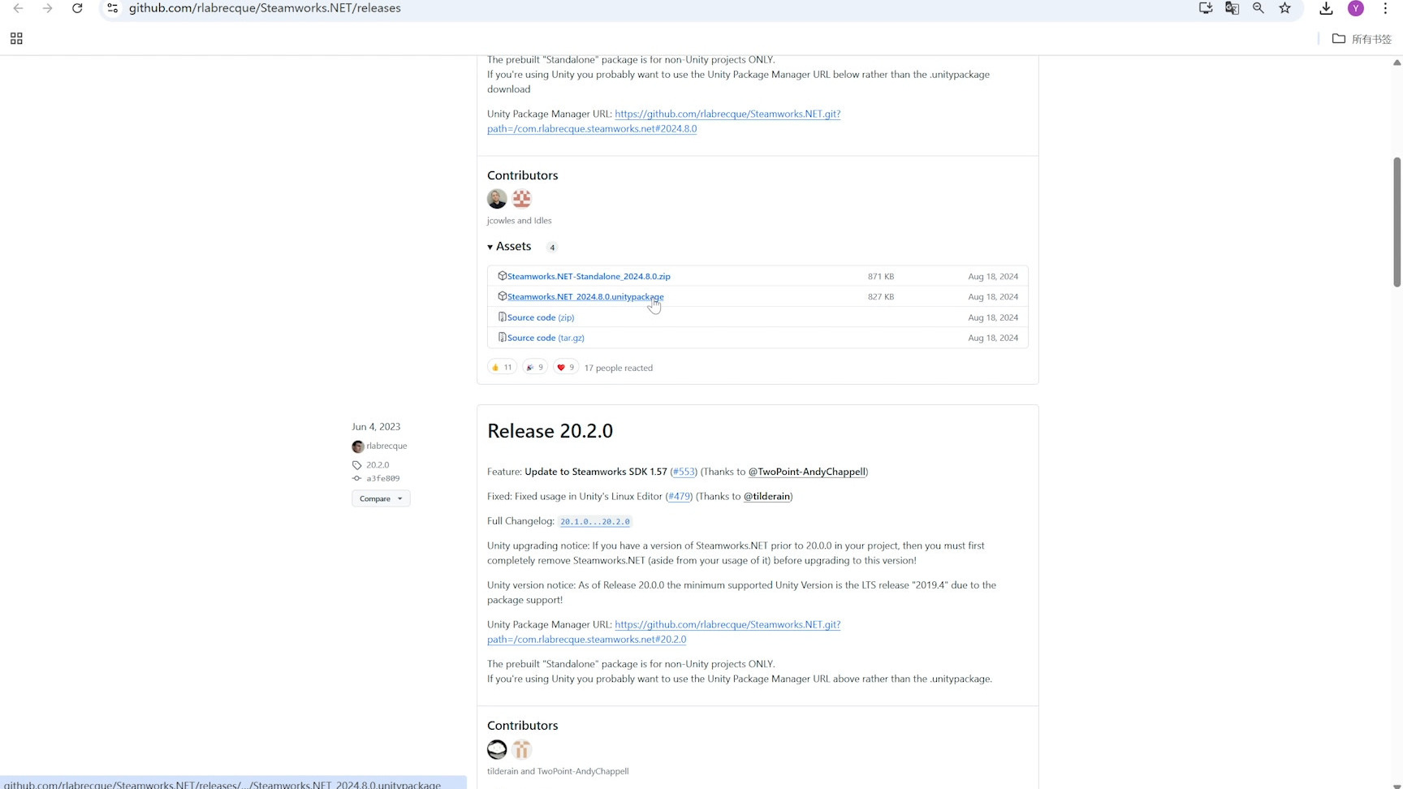Screen dimensions: 1403x789
Task: Click the TwoPoint-AndyChappell contributor avatar
Action: pyautogui.click(x=521, y=749)
